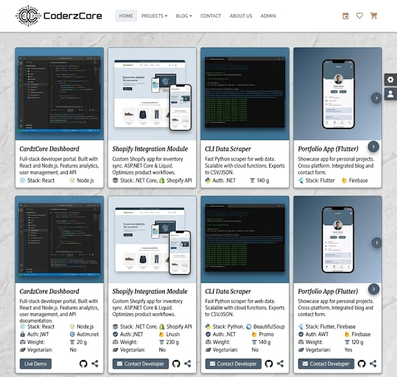Share the bottom Shopify Integration Module card
This screenshot has width=397, height=377.
coord(187,364)
